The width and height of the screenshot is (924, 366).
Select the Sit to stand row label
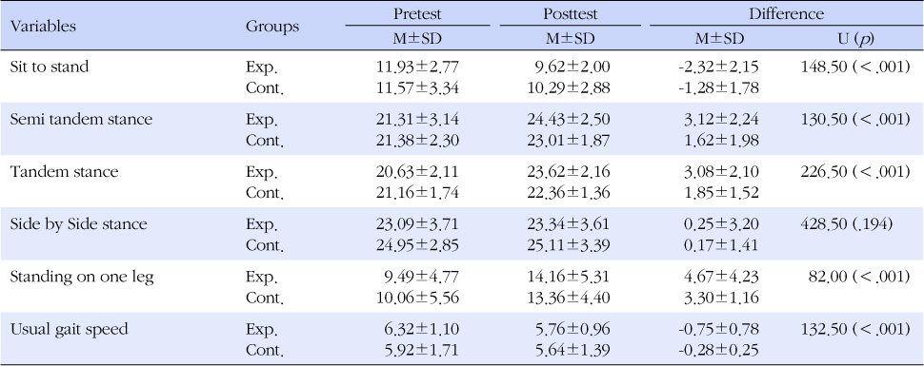[x=50, y=67]
